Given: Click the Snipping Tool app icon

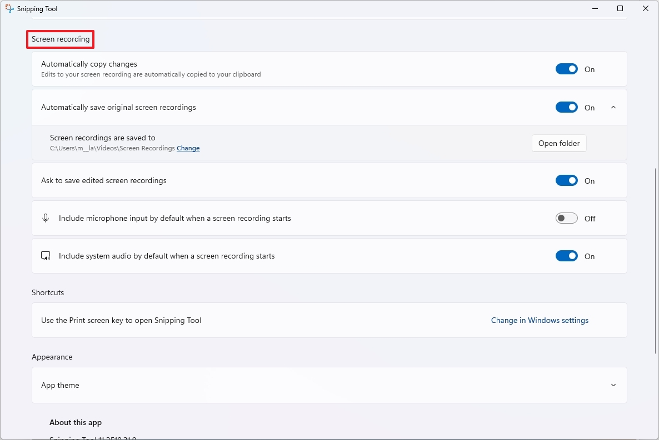Looking at the screenshot, I should 9,8.
